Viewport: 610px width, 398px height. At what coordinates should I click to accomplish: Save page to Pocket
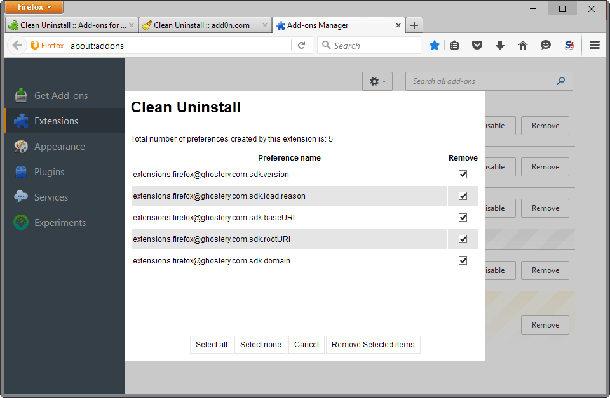tap(477, 45)
